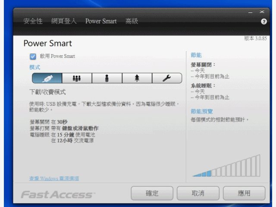Open help via the question mark icon
The width and height of the screenshot is (276, 207).
263,22
